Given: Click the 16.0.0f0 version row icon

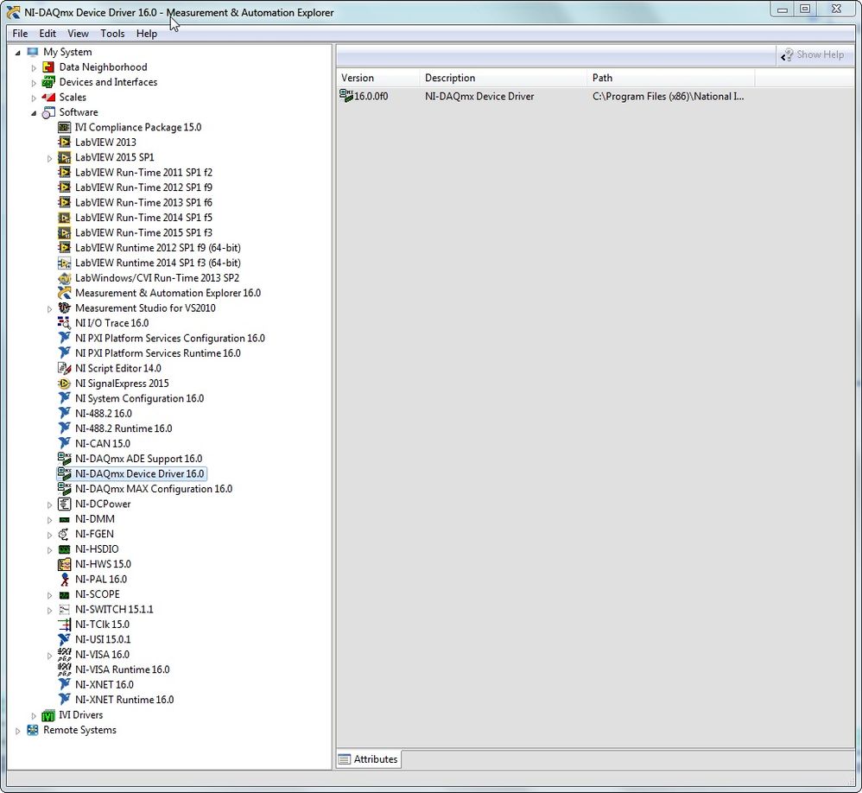Looking at the screenshot, I should pyautogui.click(x=346, y=97).
